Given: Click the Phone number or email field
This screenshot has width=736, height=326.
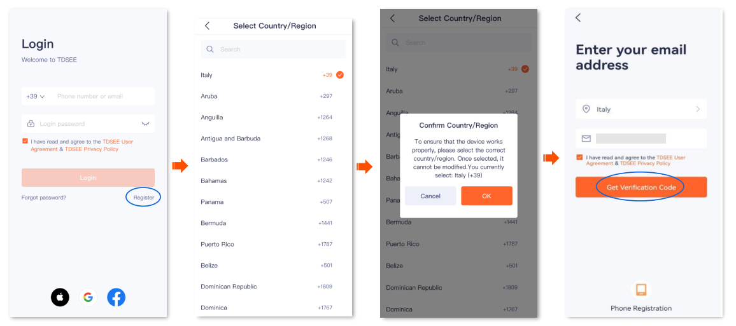Looking at the screenshot, I should point(102,97).
